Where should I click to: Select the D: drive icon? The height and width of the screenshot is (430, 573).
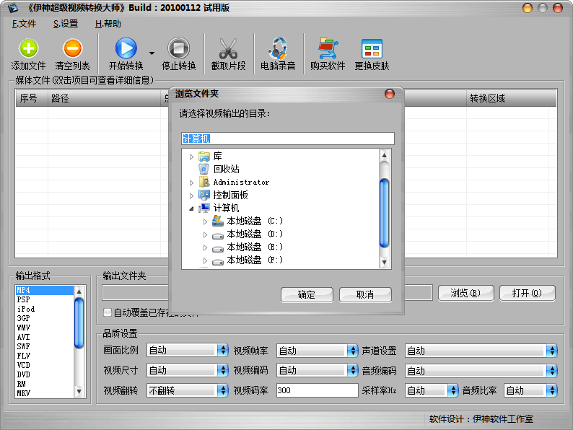(x=218, y=236)
